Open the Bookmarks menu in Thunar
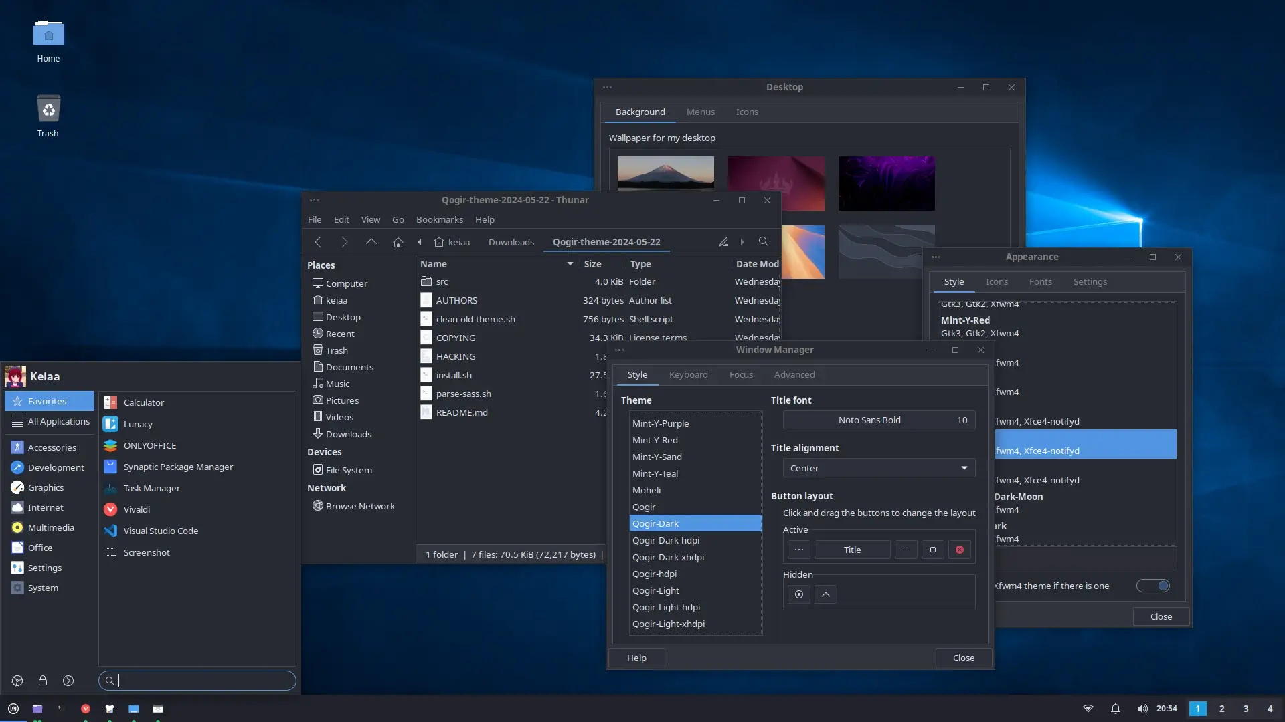1285x722 pixels. pyautogui.click(x=439, y=219)
